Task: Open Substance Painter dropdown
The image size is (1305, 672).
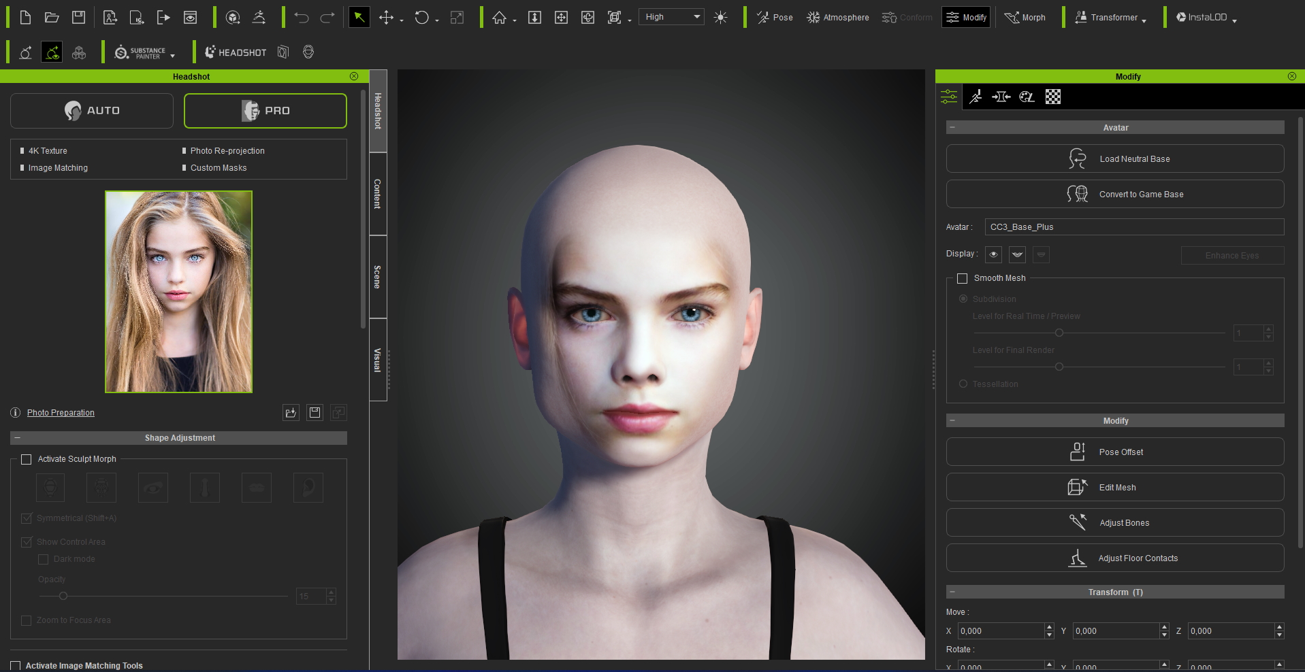Action: [x=144, y=52]
